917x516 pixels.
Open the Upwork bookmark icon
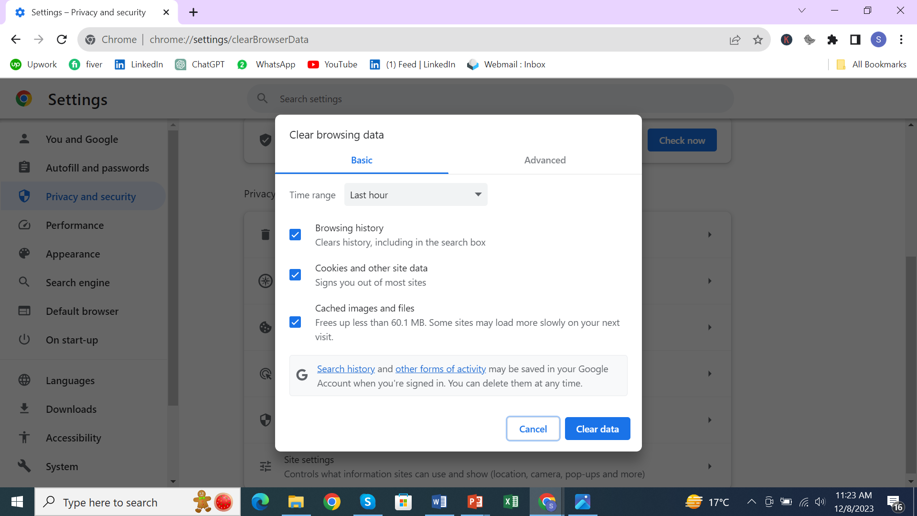(x=16, y=64)
